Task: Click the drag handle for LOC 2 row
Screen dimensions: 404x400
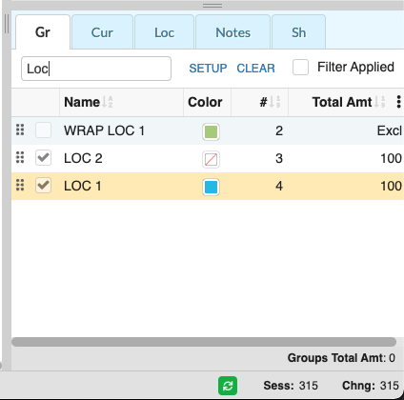Action: pos(20,157)
